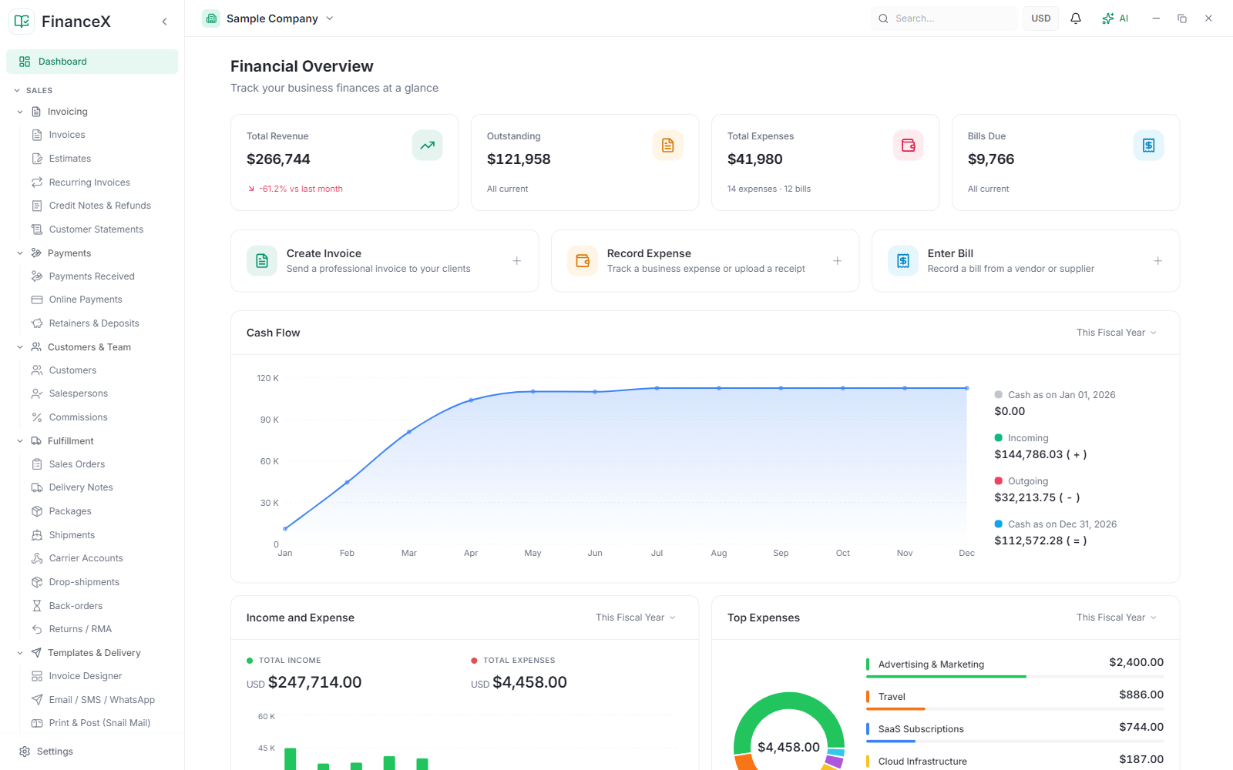This screenshot has width=1233, height=770.
Task: Collapse the Customers & Team group
Action: click(20, 347)
